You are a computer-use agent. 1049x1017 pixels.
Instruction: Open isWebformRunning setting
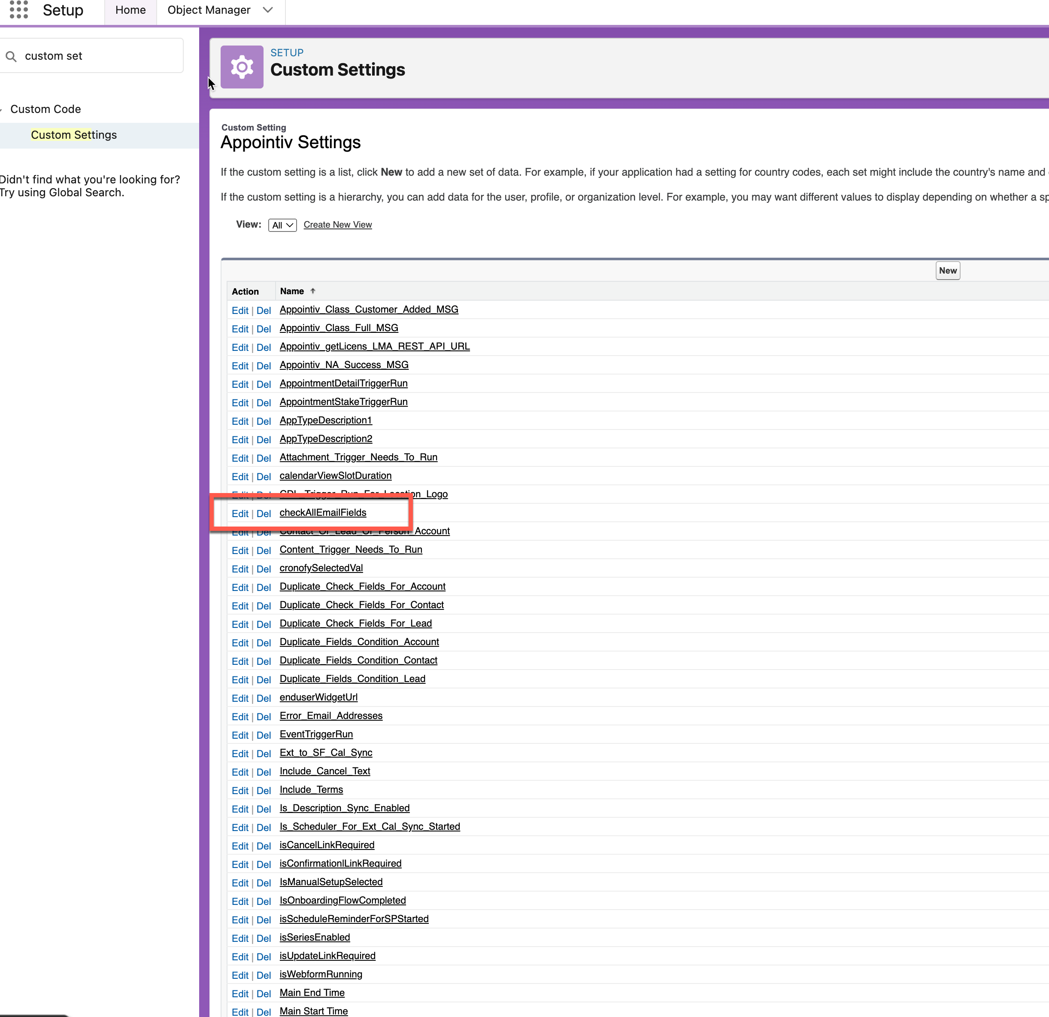click(321, 974)
